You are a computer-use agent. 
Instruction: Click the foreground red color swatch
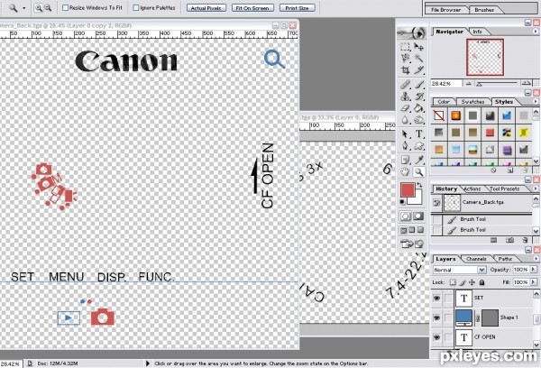tap(407, 189)
